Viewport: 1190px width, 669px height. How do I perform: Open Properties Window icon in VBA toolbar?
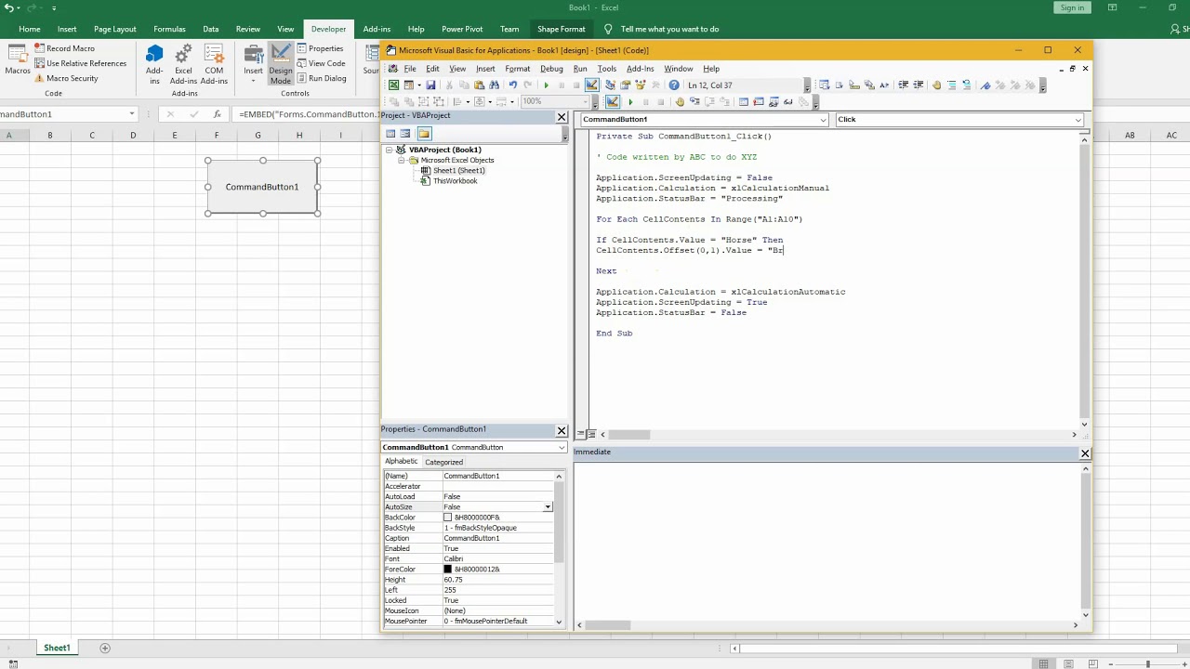pos(625,85)
